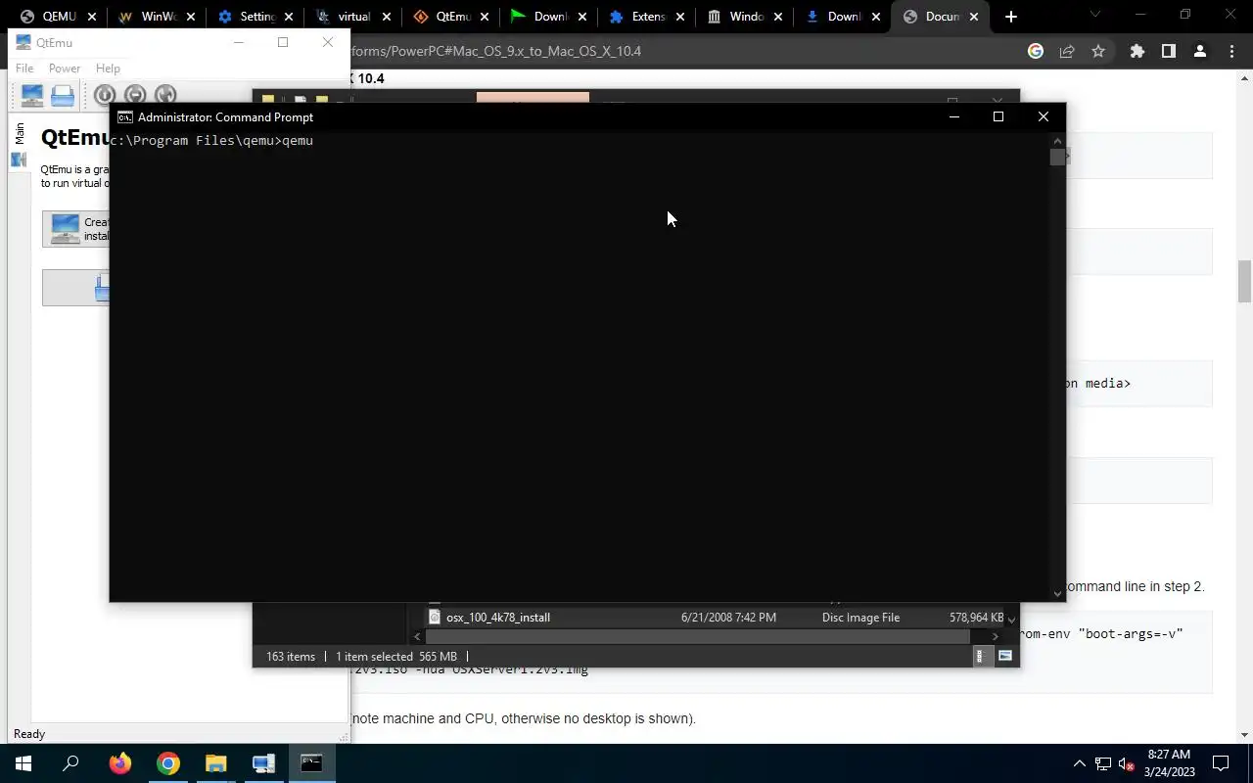
Task: Open Chrome three-dot menu
Action: [x=1230, y=51]
